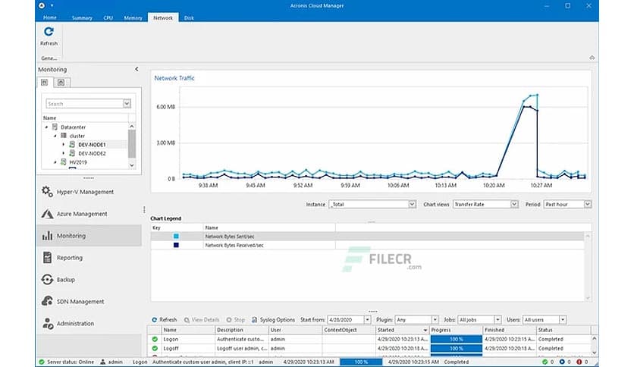Open Azure Management section

pyautogui.click(x=89, y=213)
